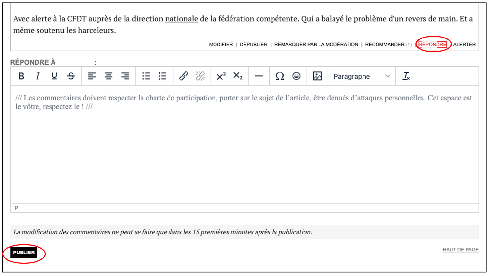
Task: Click the PUBLIER button
Action: coord(24,253)
